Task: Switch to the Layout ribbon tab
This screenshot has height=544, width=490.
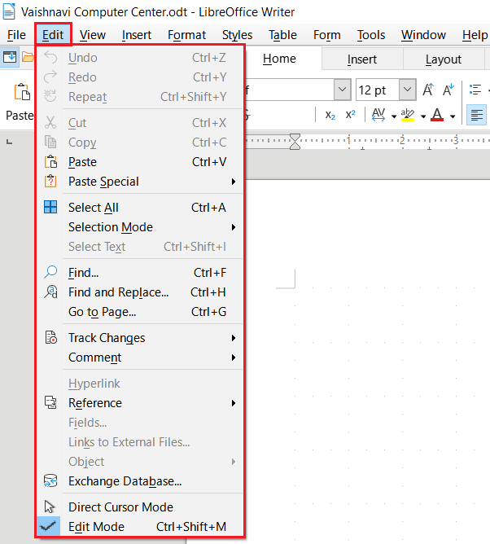Action: point(444,59)
